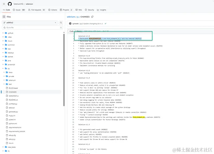Collapse the Files side panel icon
The height and width of the screenshot is (154, 214).
click(x=4, y=17)
